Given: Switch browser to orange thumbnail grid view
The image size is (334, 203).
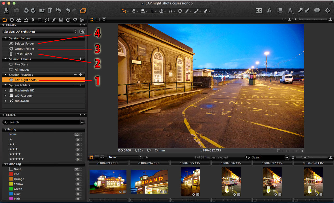Looking at the screenshot, I should click(91, 157).
